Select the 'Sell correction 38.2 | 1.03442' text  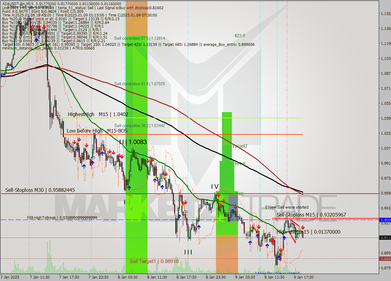click(x=140, y=126)
